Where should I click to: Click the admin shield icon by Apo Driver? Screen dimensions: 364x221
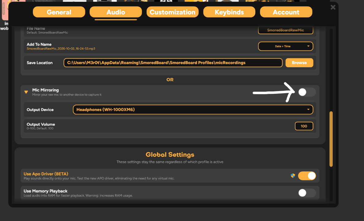click(x=293, y=176)
